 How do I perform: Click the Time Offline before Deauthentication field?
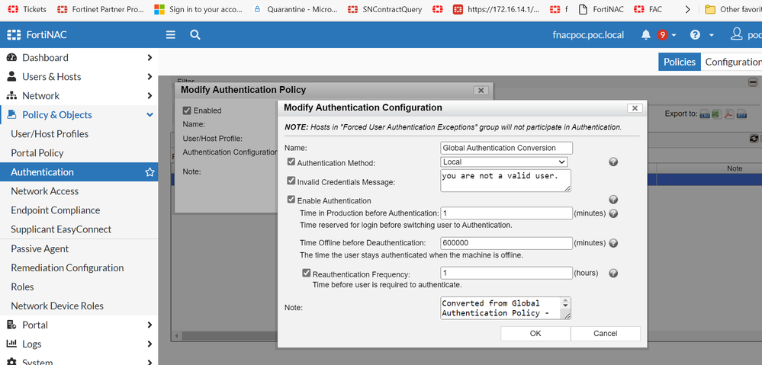click(506, 243)
